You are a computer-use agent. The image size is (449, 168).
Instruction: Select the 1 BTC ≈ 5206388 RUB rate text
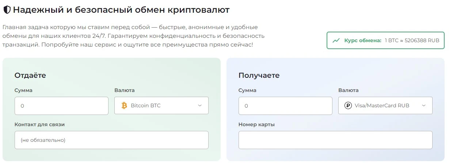[412, 40]
